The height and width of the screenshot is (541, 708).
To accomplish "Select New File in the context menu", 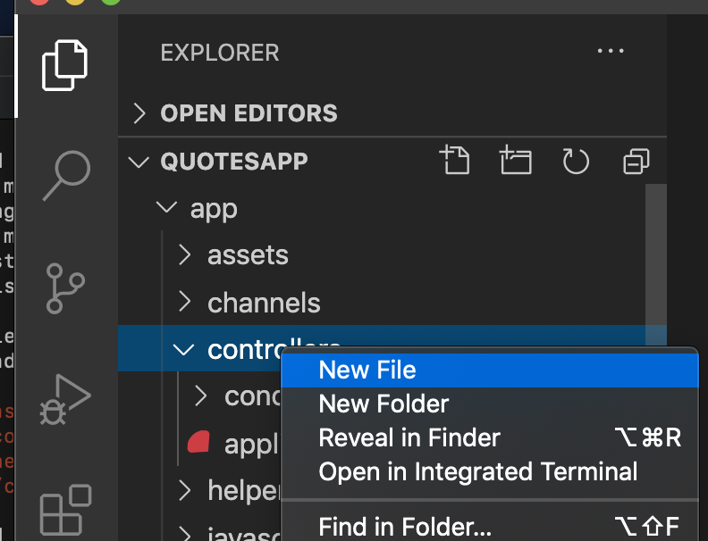I will tap(490, 370).
